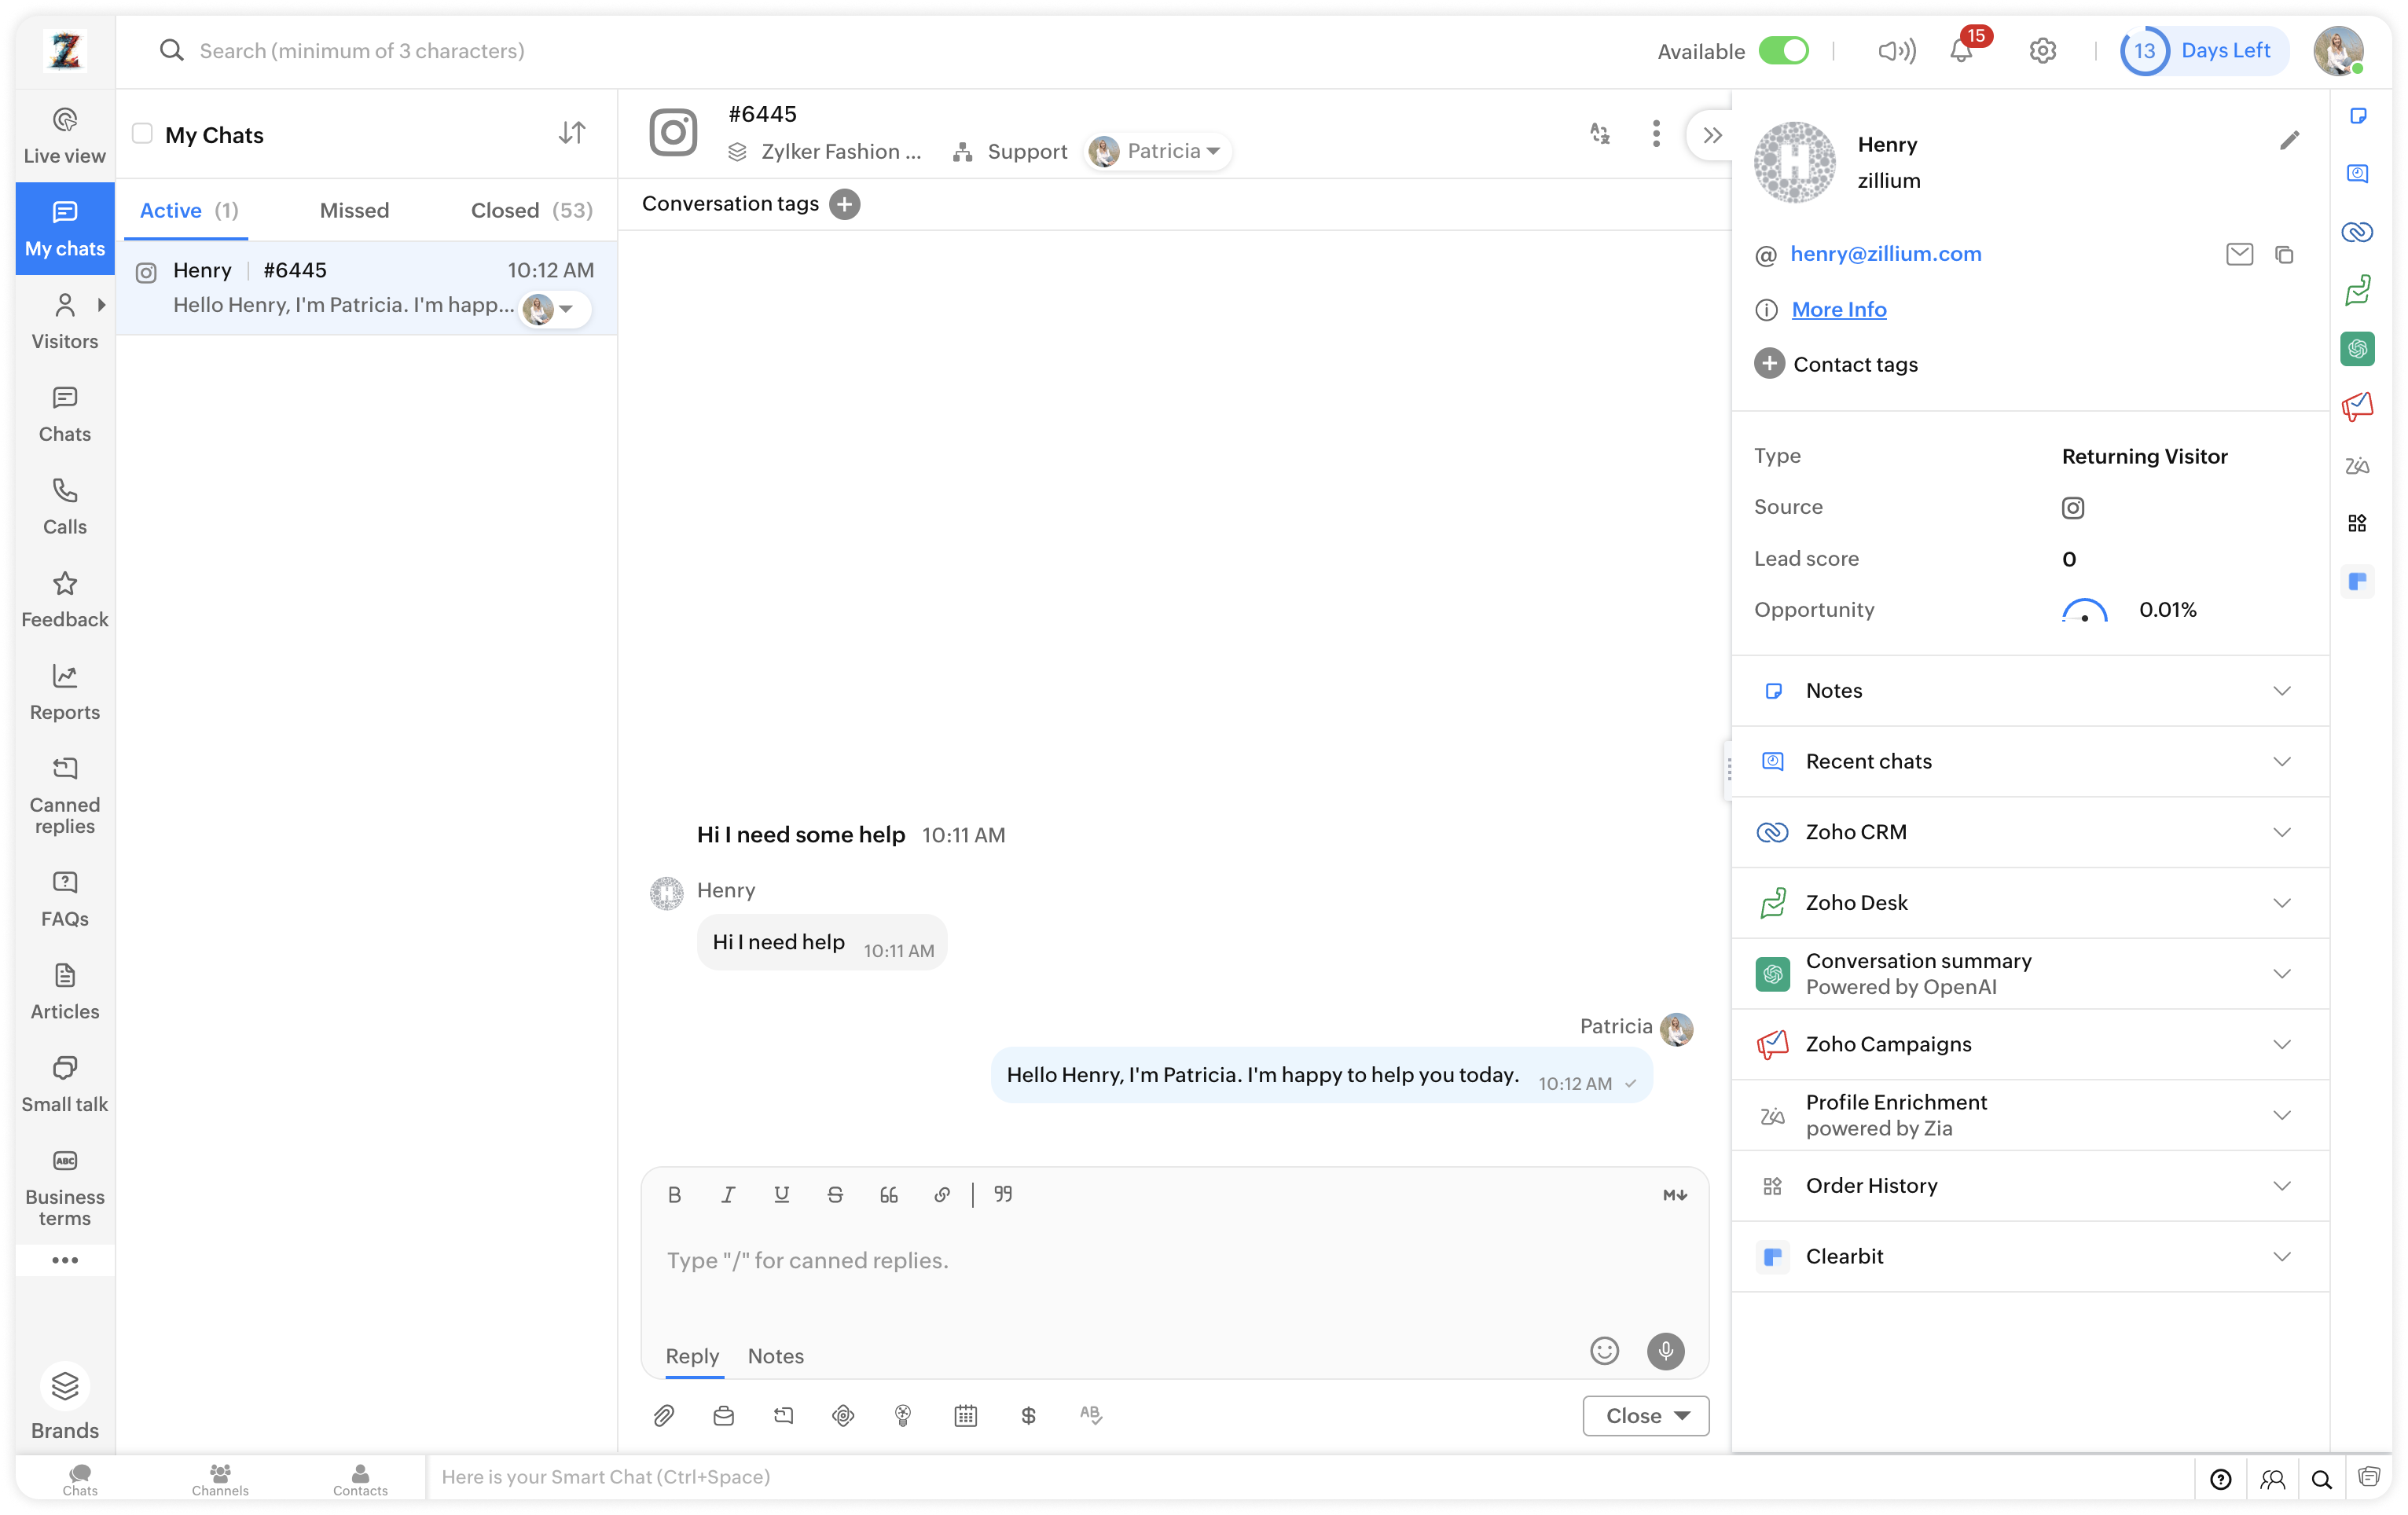
Task: Open Canned replies in sidebar
Action: coord(65,795)
